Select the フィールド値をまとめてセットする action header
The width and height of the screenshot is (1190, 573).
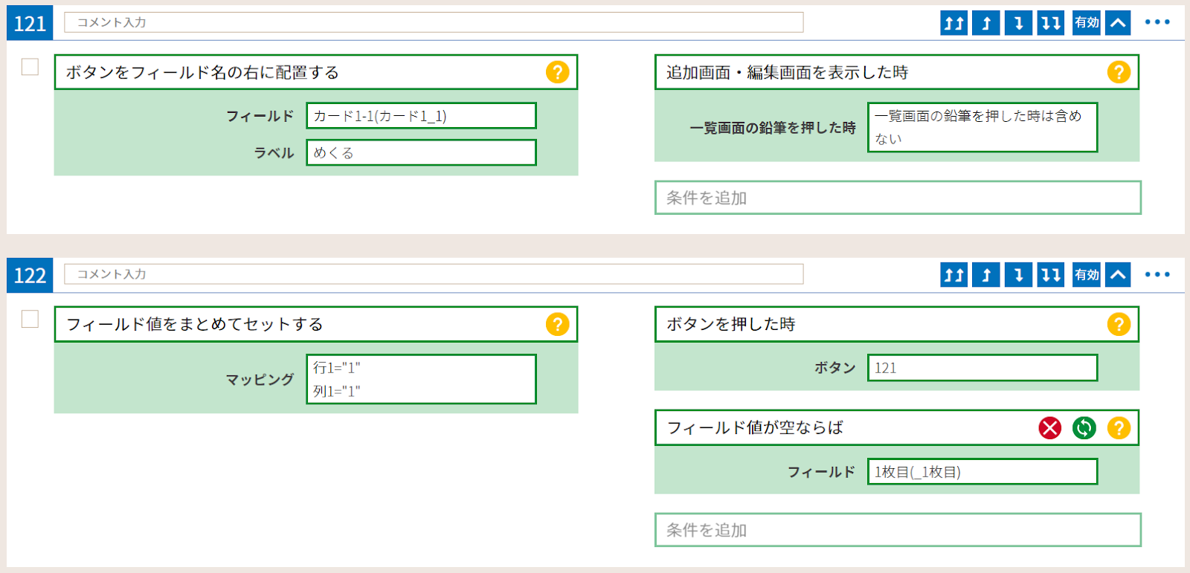(x=316, y=324)
